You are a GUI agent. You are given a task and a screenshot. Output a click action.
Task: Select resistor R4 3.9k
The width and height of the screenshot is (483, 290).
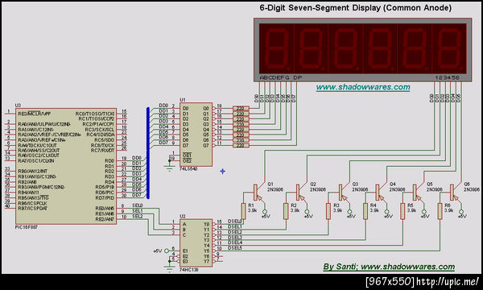365,211
